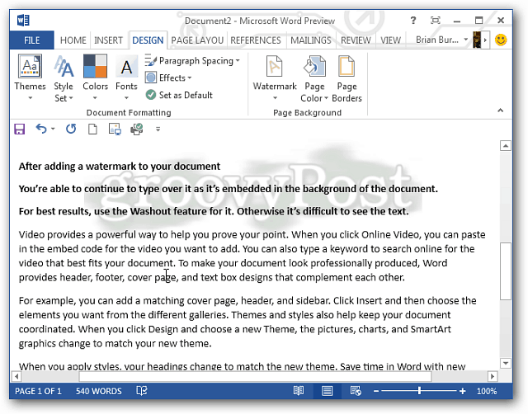Click the arrow next to the profile picture

pyautogui.click(x=485, y=40)
